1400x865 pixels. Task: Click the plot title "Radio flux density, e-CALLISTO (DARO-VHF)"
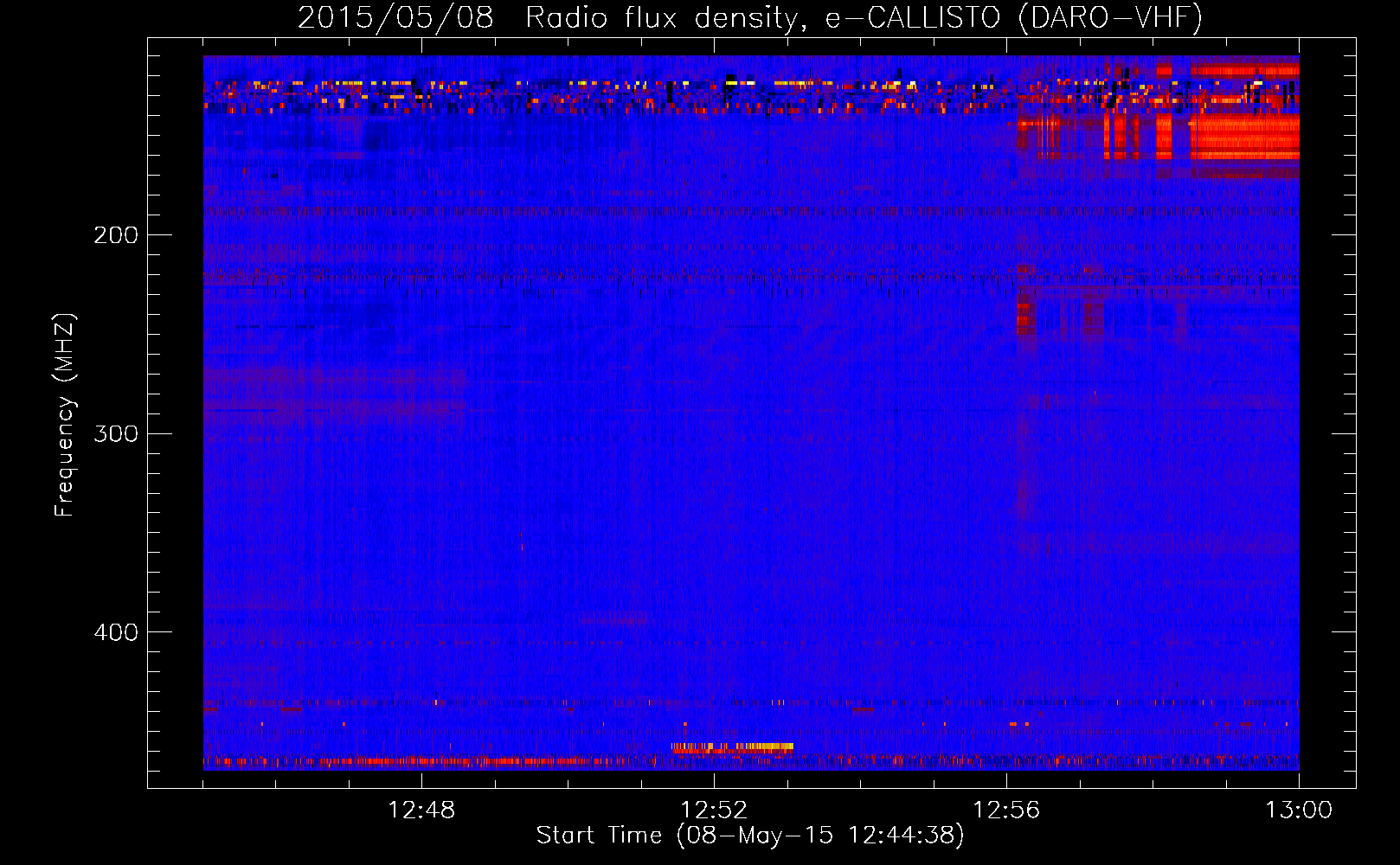tap(864, 18)
